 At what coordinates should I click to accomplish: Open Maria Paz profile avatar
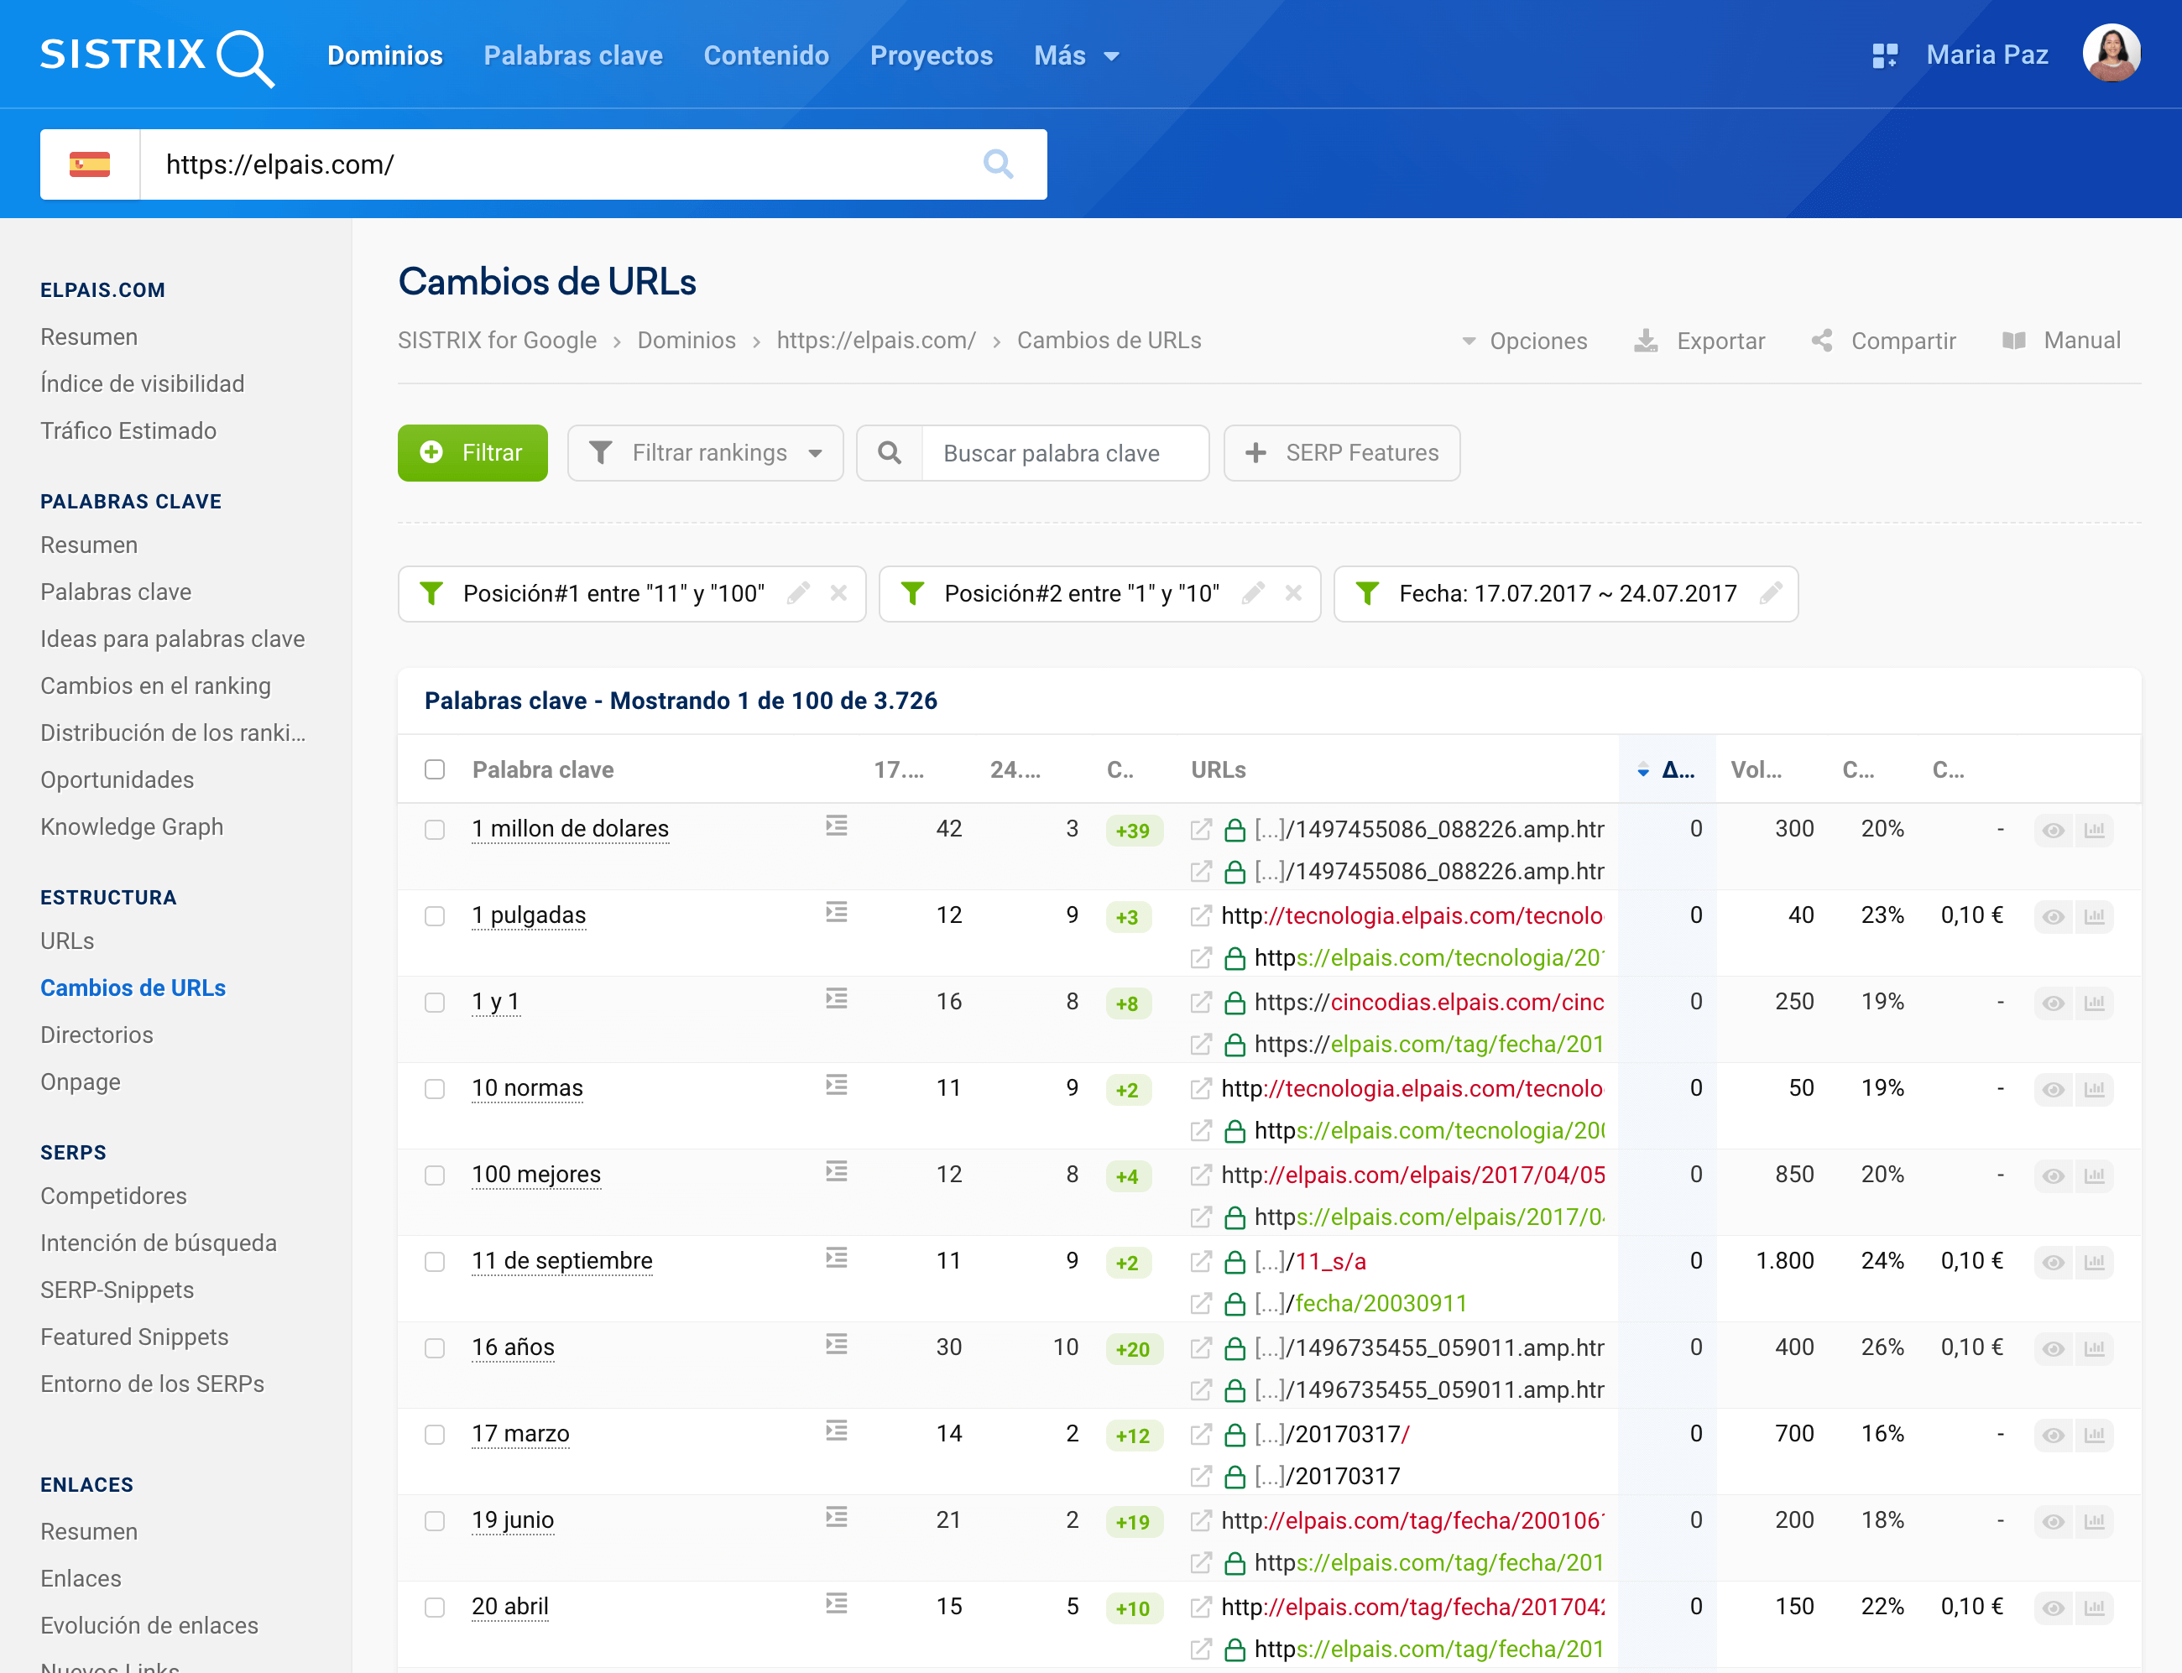coord(2112,54)
